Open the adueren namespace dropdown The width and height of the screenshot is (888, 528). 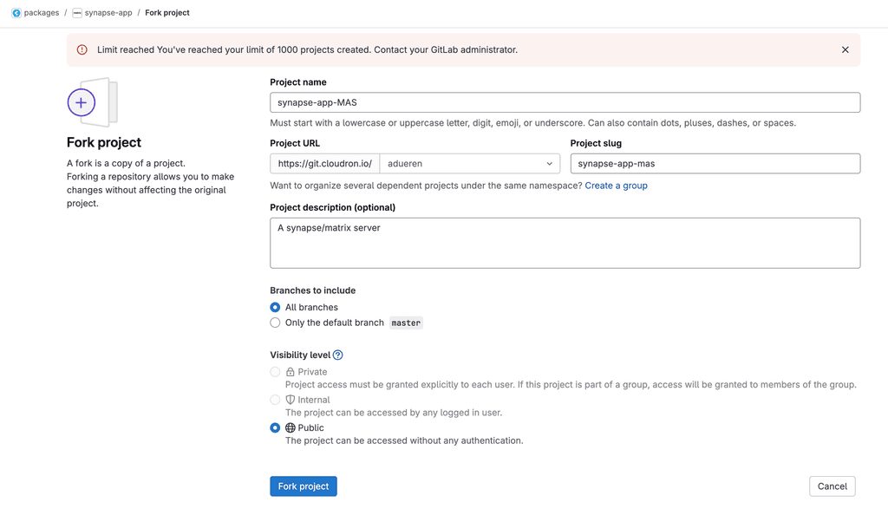click(468, 164)
